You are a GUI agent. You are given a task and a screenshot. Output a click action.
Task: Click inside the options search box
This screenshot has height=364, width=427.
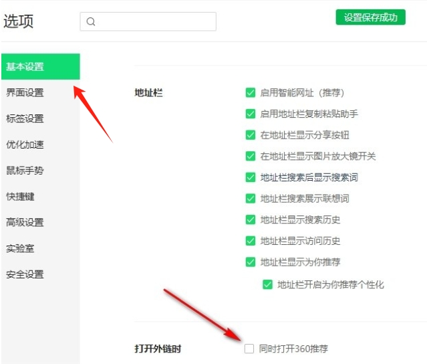pyautogui.click(x=155, y=21)
